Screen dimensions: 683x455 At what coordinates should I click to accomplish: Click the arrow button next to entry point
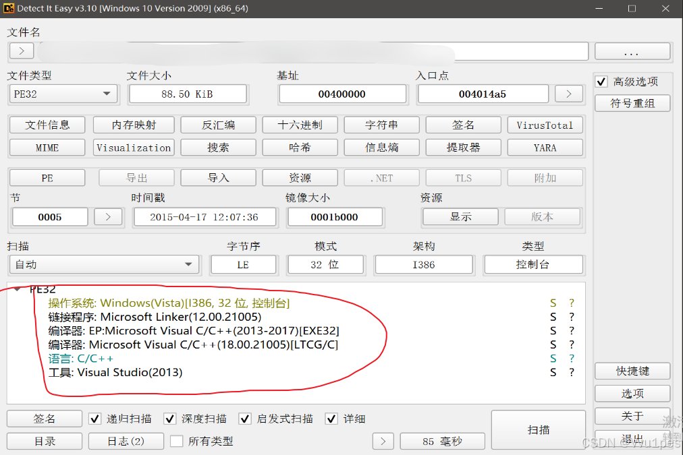[568, 94]
